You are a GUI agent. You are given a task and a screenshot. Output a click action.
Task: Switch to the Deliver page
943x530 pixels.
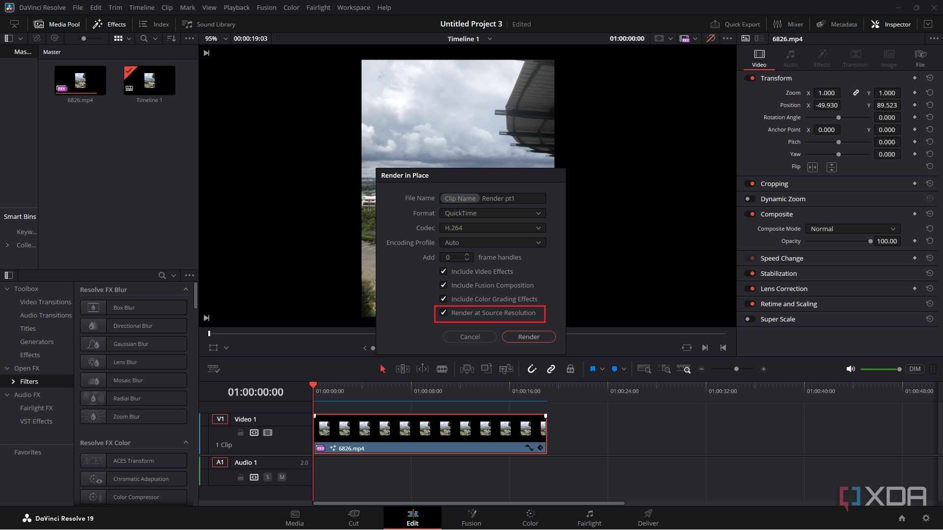point(648,517)
